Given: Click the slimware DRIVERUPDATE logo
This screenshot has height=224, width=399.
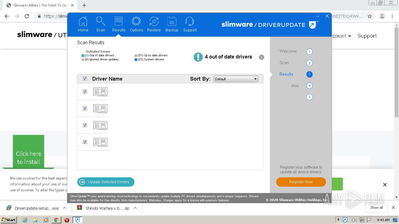Looking at the screenshot, I should (270, 25).
